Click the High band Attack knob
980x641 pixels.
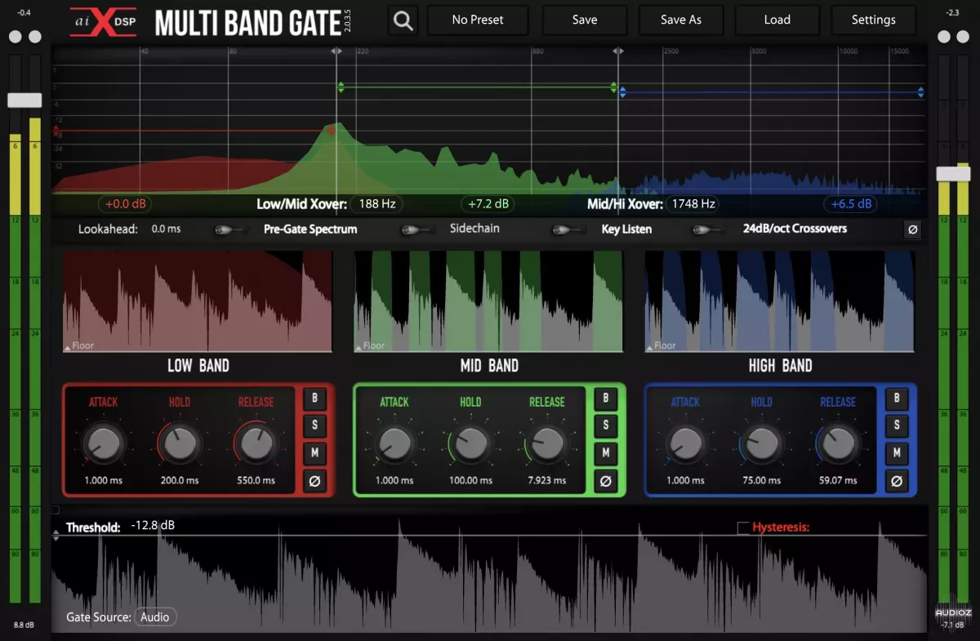pyautogui.click(x=685, y=444)
